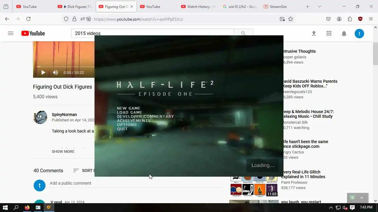Click the Sort By icon in comments
Screen dimensions: 378x212
[76, 170]
